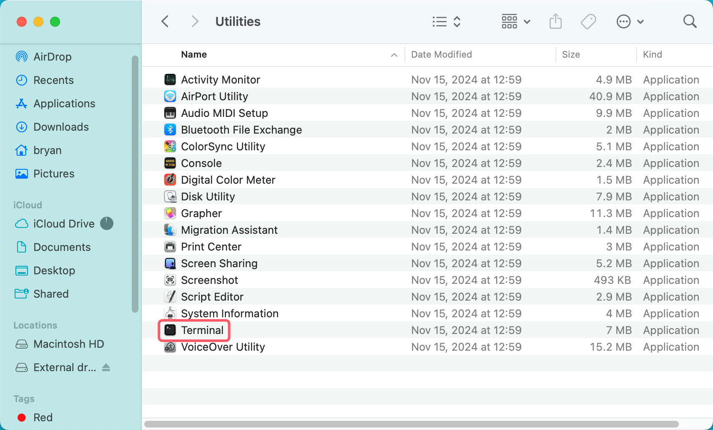Select Macintosh HD under Locations
Image resolution: width=713 pixels, height=430 pixels.
tap(68, 344)
